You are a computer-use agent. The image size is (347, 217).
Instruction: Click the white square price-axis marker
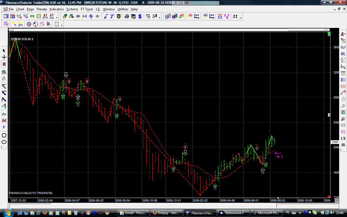pos(329,115)
